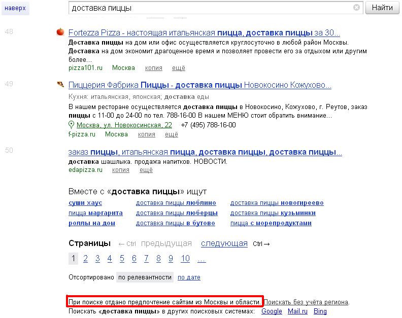Click the map pin icon by the address
Viewport: 402px width, 318px height.
(72, 125)
